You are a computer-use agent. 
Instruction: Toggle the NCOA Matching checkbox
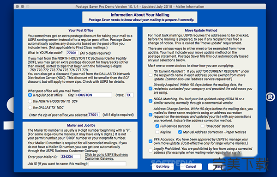[151, 101]
